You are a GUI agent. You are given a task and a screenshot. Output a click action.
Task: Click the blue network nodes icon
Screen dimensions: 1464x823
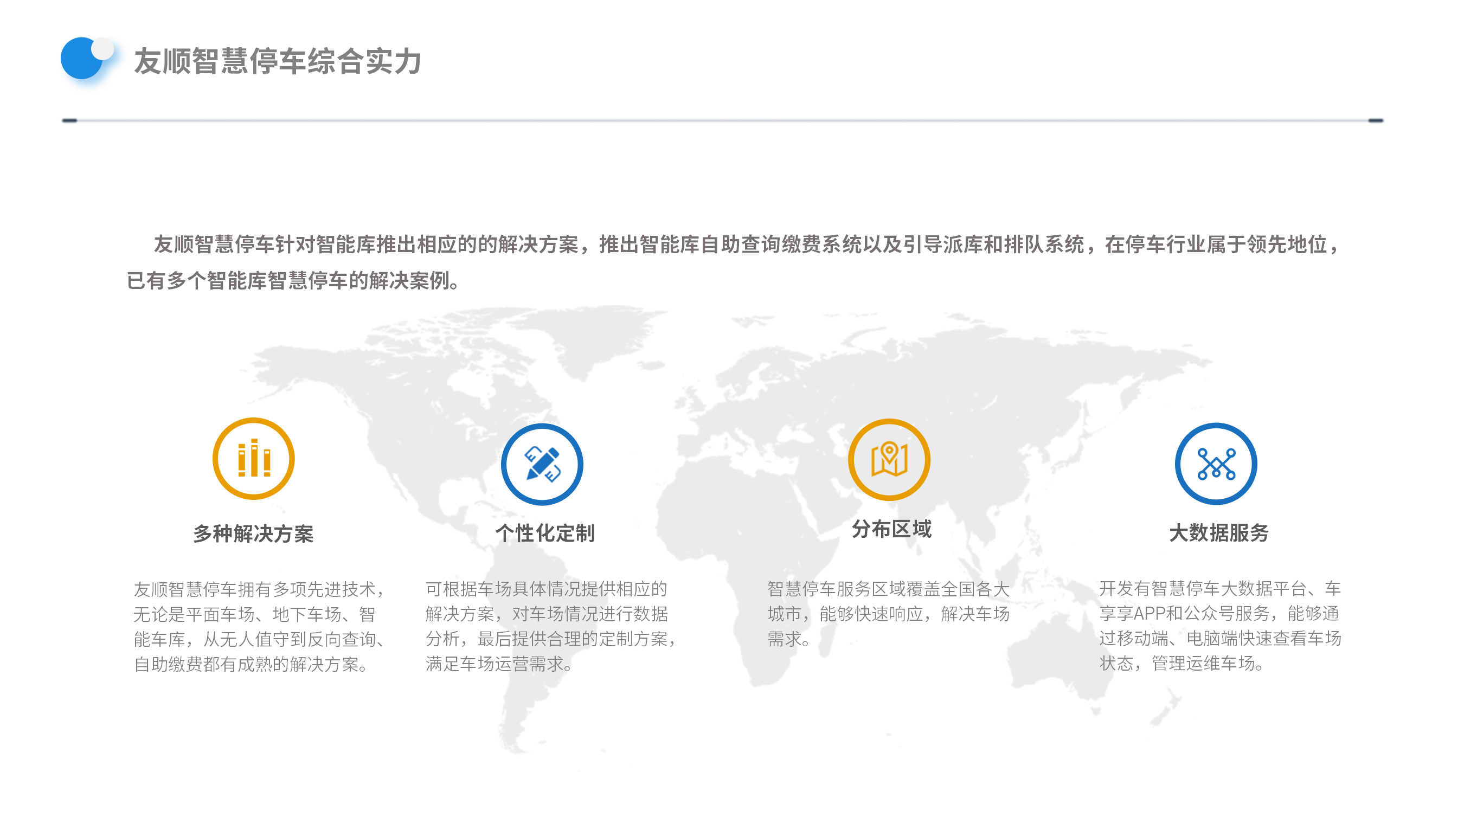pos(1216,464)
